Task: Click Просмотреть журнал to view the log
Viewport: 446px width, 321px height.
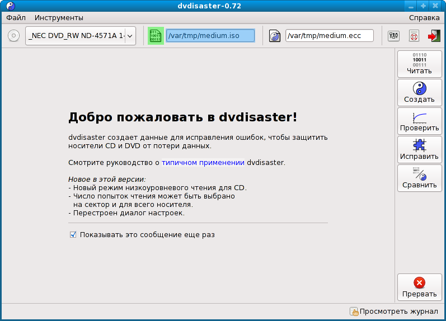Action: (x=394, y=311)
